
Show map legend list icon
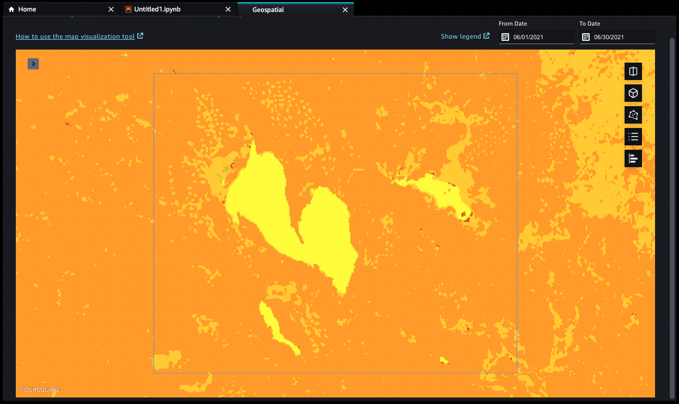click(633, 137)
